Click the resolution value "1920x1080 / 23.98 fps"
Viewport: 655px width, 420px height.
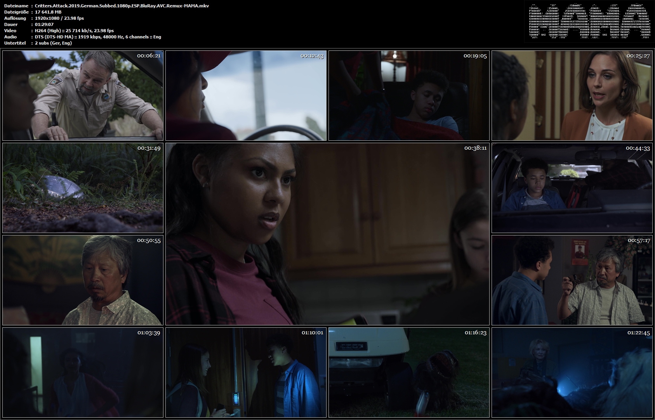pyautogui.click(x=59, y=18)
